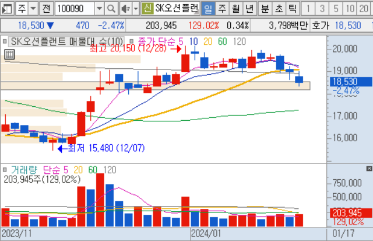
Task: Click the green 신 badge icon
Action: [x=147, y=9]
